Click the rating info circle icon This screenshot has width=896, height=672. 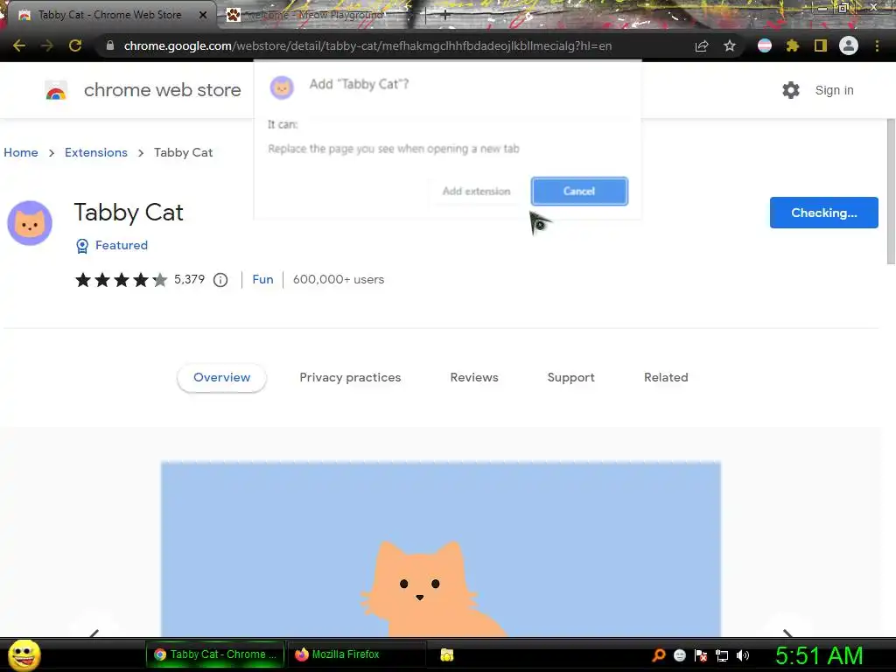[x=220, y=280]
